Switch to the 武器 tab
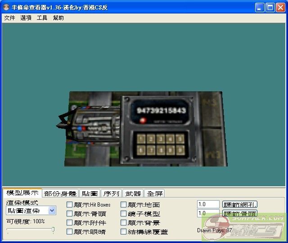The height and width of the screenshot is (243, 288). (x=134, y=193)
